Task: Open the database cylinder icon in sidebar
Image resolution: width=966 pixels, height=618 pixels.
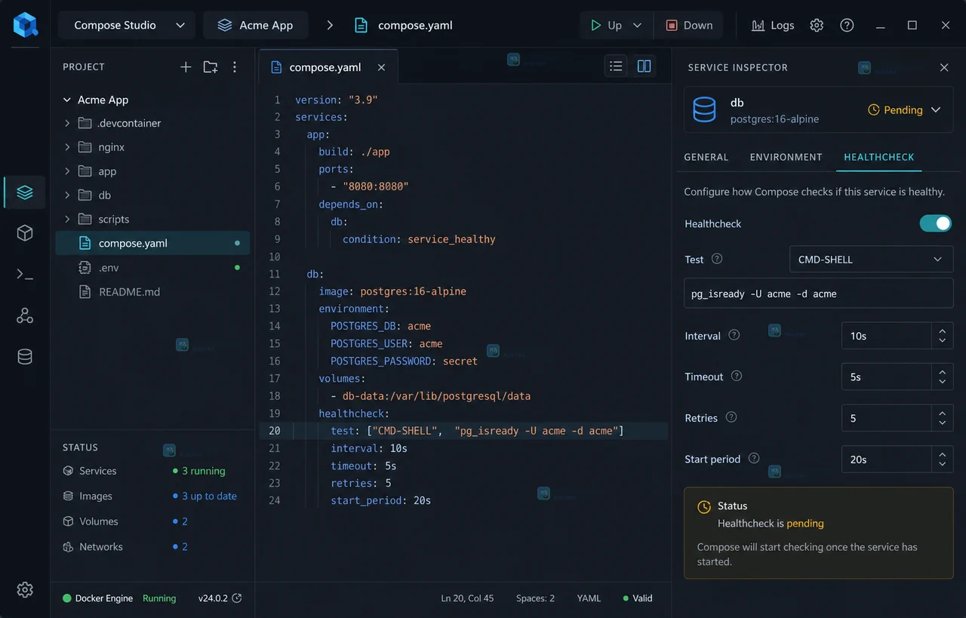Action: pos(25,356)
